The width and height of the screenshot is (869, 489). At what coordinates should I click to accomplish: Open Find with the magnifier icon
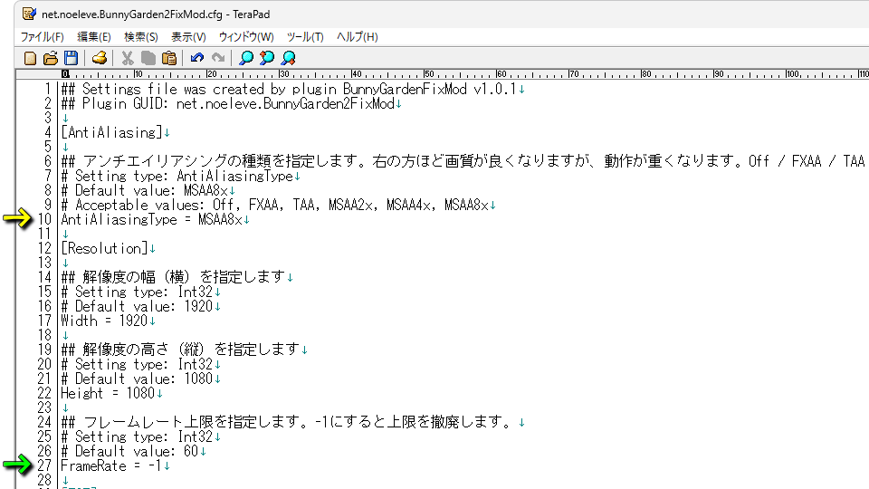coord(246,58)
